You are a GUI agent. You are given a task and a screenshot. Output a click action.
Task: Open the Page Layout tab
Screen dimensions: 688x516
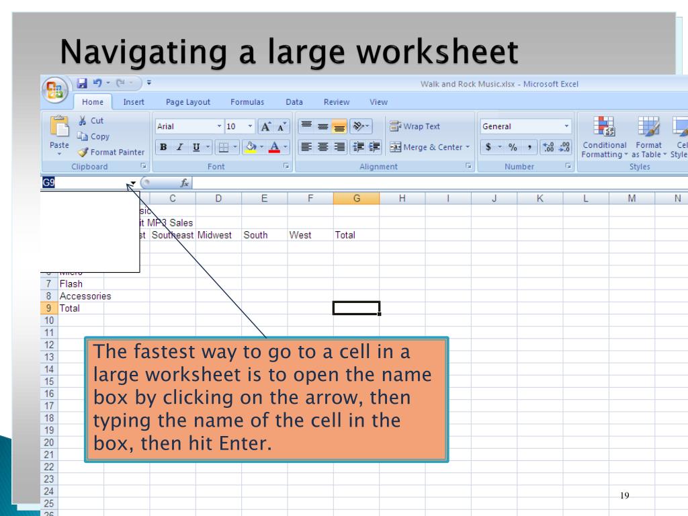click(188, 102)
